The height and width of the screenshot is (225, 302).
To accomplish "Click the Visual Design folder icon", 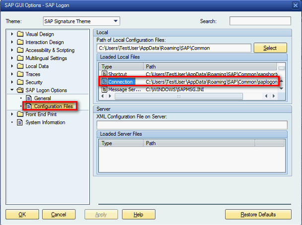I will pyautogui.click(x=20, y=34).
